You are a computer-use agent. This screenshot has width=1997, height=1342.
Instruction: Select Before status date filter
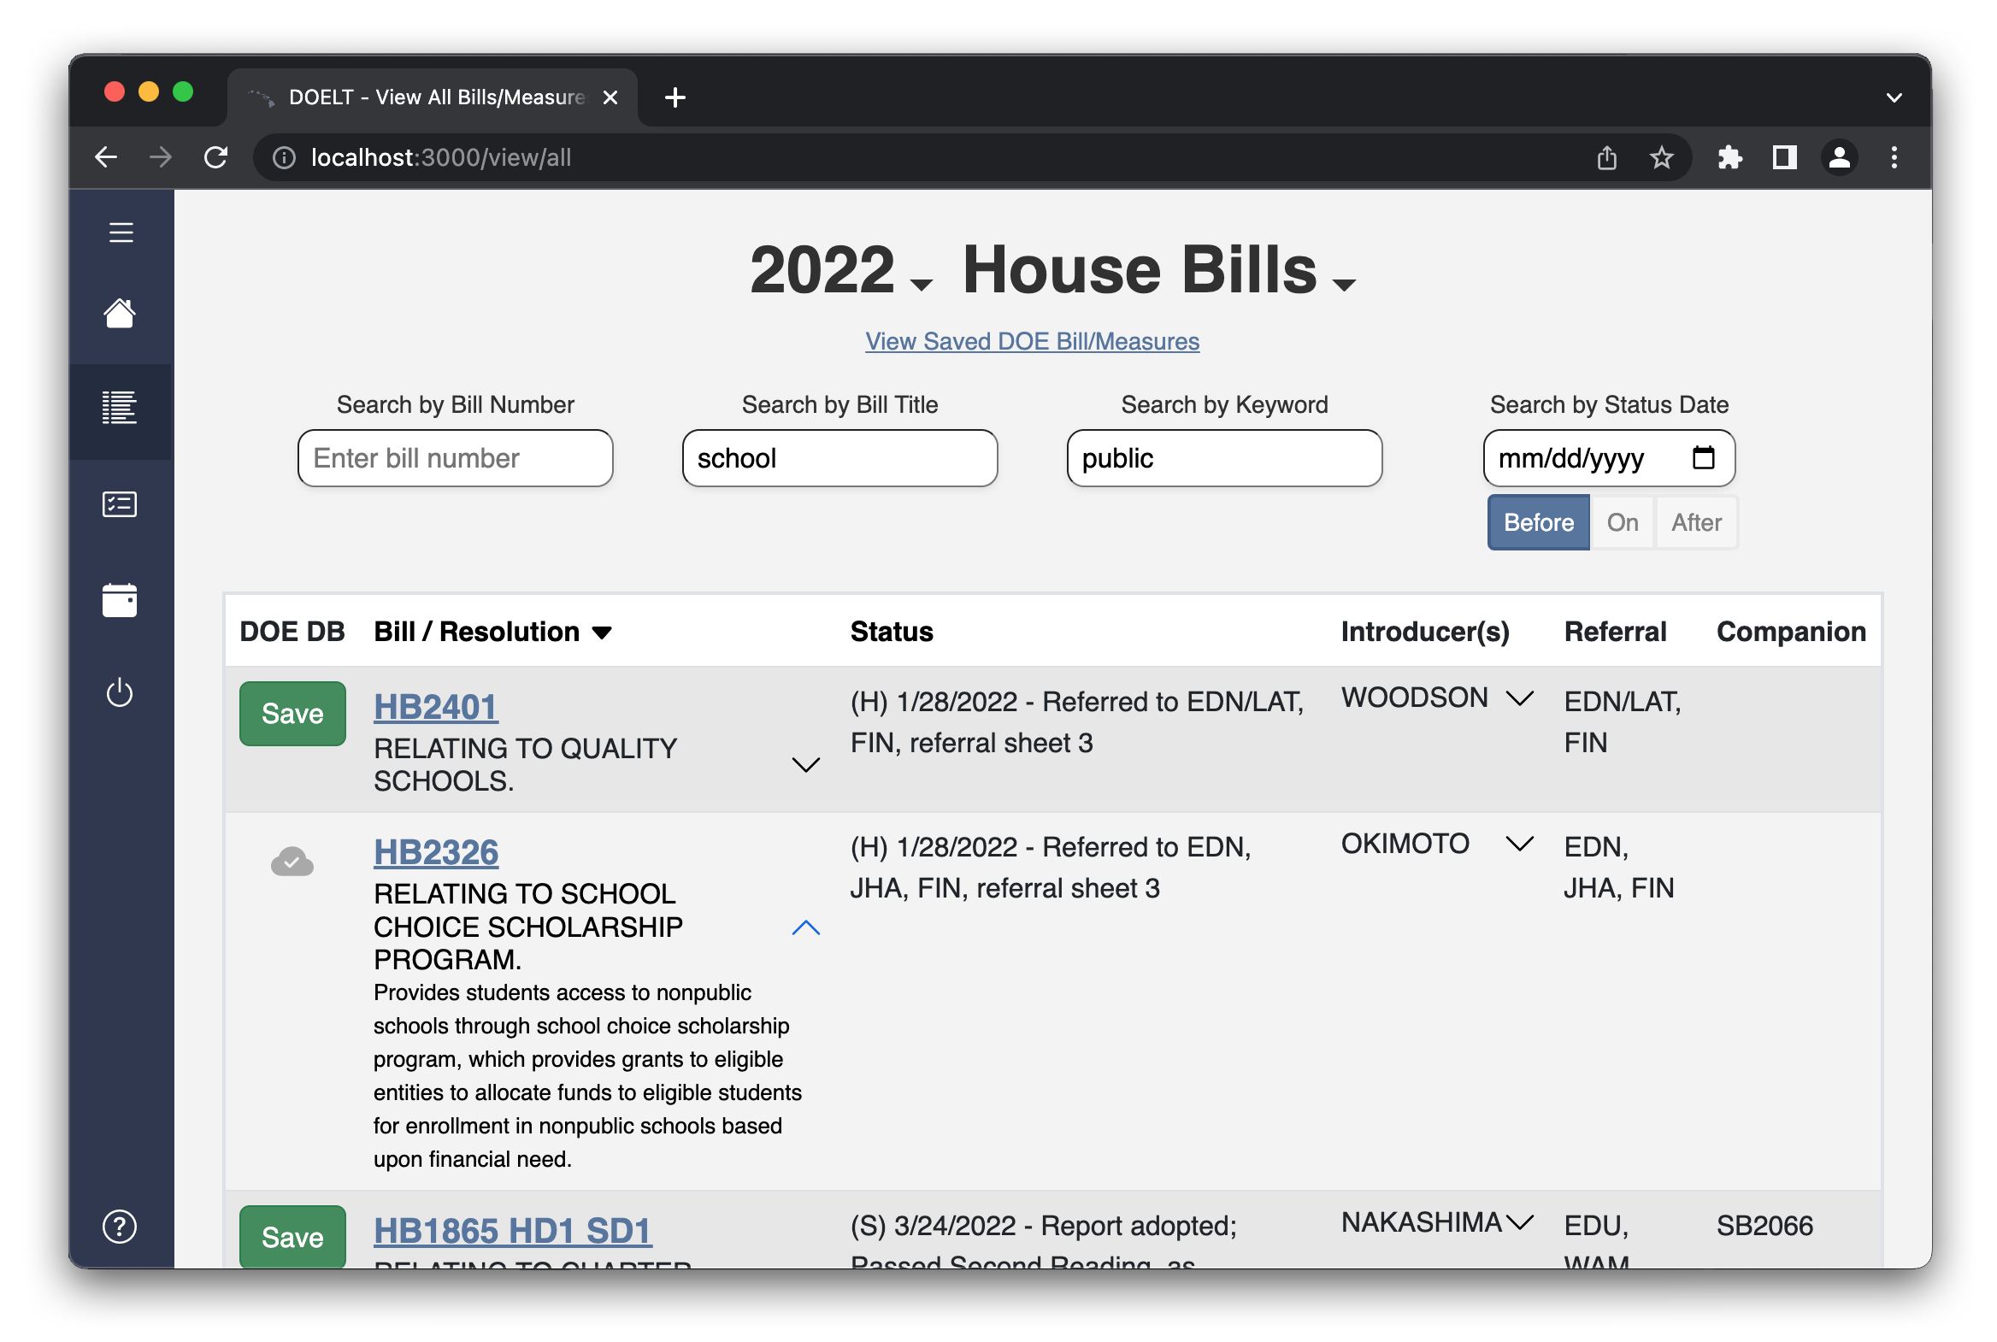point(1538,522)
